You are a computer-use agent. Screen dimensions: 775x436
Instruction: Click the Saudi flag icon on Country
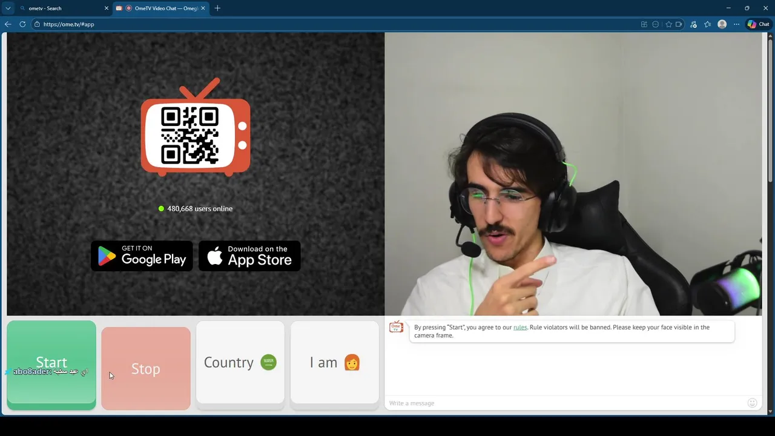[x=268, y=362]
